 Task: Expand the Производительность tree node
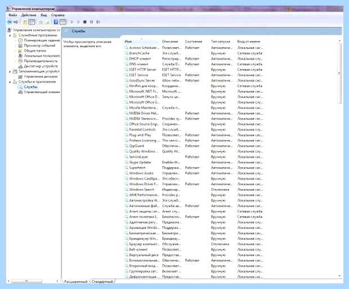(x=15, y=61)
